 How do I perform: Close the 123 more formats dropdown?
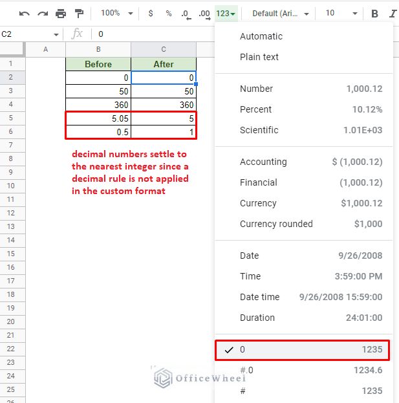coord(226,14)
